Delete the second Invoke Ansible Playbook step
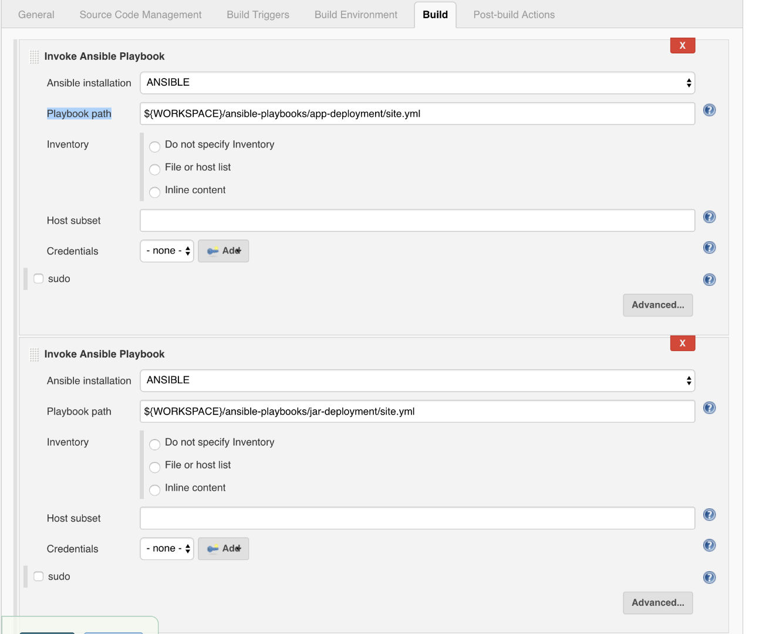 tap(683, 343)
